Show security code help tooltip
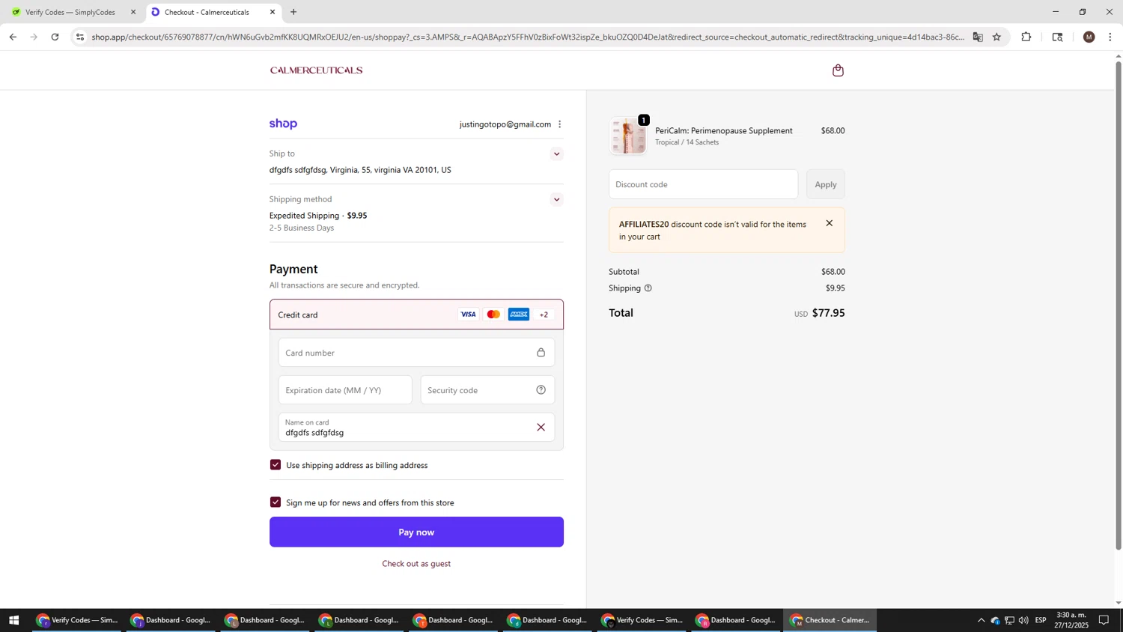 pos(541,390)
